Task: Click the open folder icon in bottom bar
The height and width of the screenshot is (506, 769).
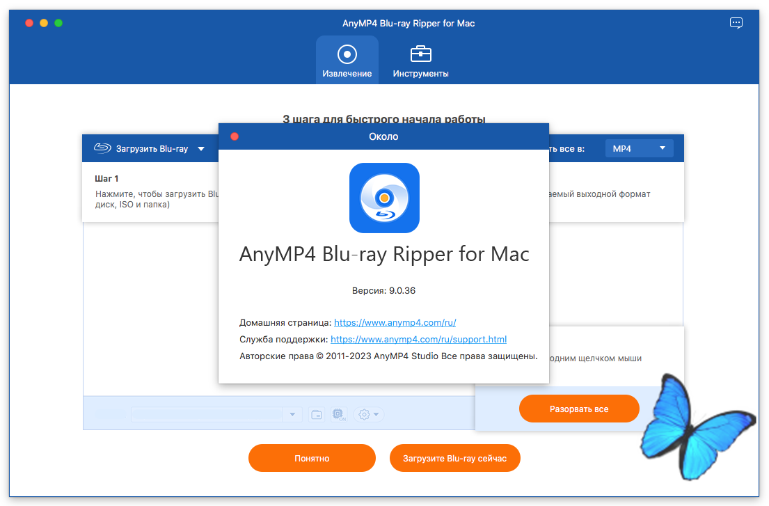Action: click(x=317, y=415)
